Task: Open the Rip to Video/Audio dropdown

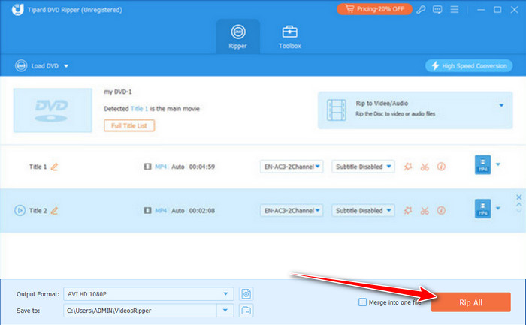Action: (x=501, y=106)
